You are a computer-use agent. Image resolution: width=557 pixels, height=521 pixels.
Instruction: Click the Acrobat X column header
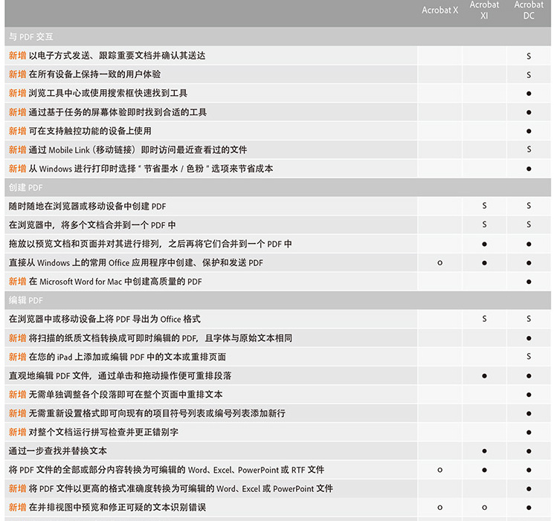[x=440, y=10]
